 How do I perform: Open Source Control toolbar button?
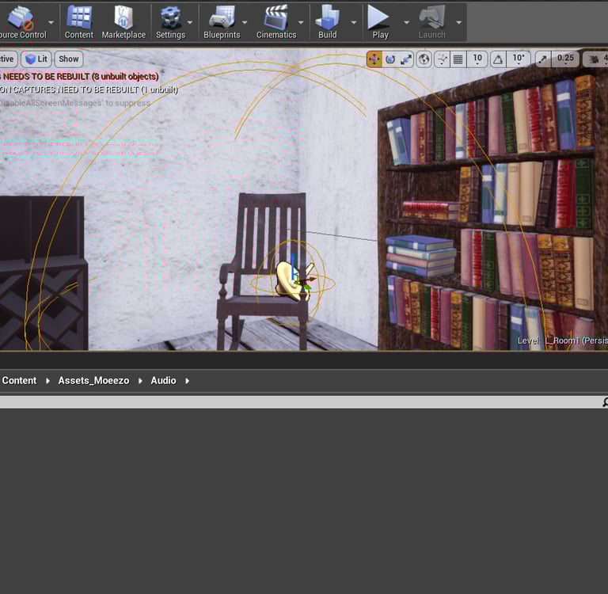[x=21, y=22]
